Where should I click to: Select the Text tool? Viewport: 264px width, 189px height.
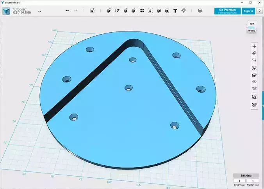coord(175,11)
